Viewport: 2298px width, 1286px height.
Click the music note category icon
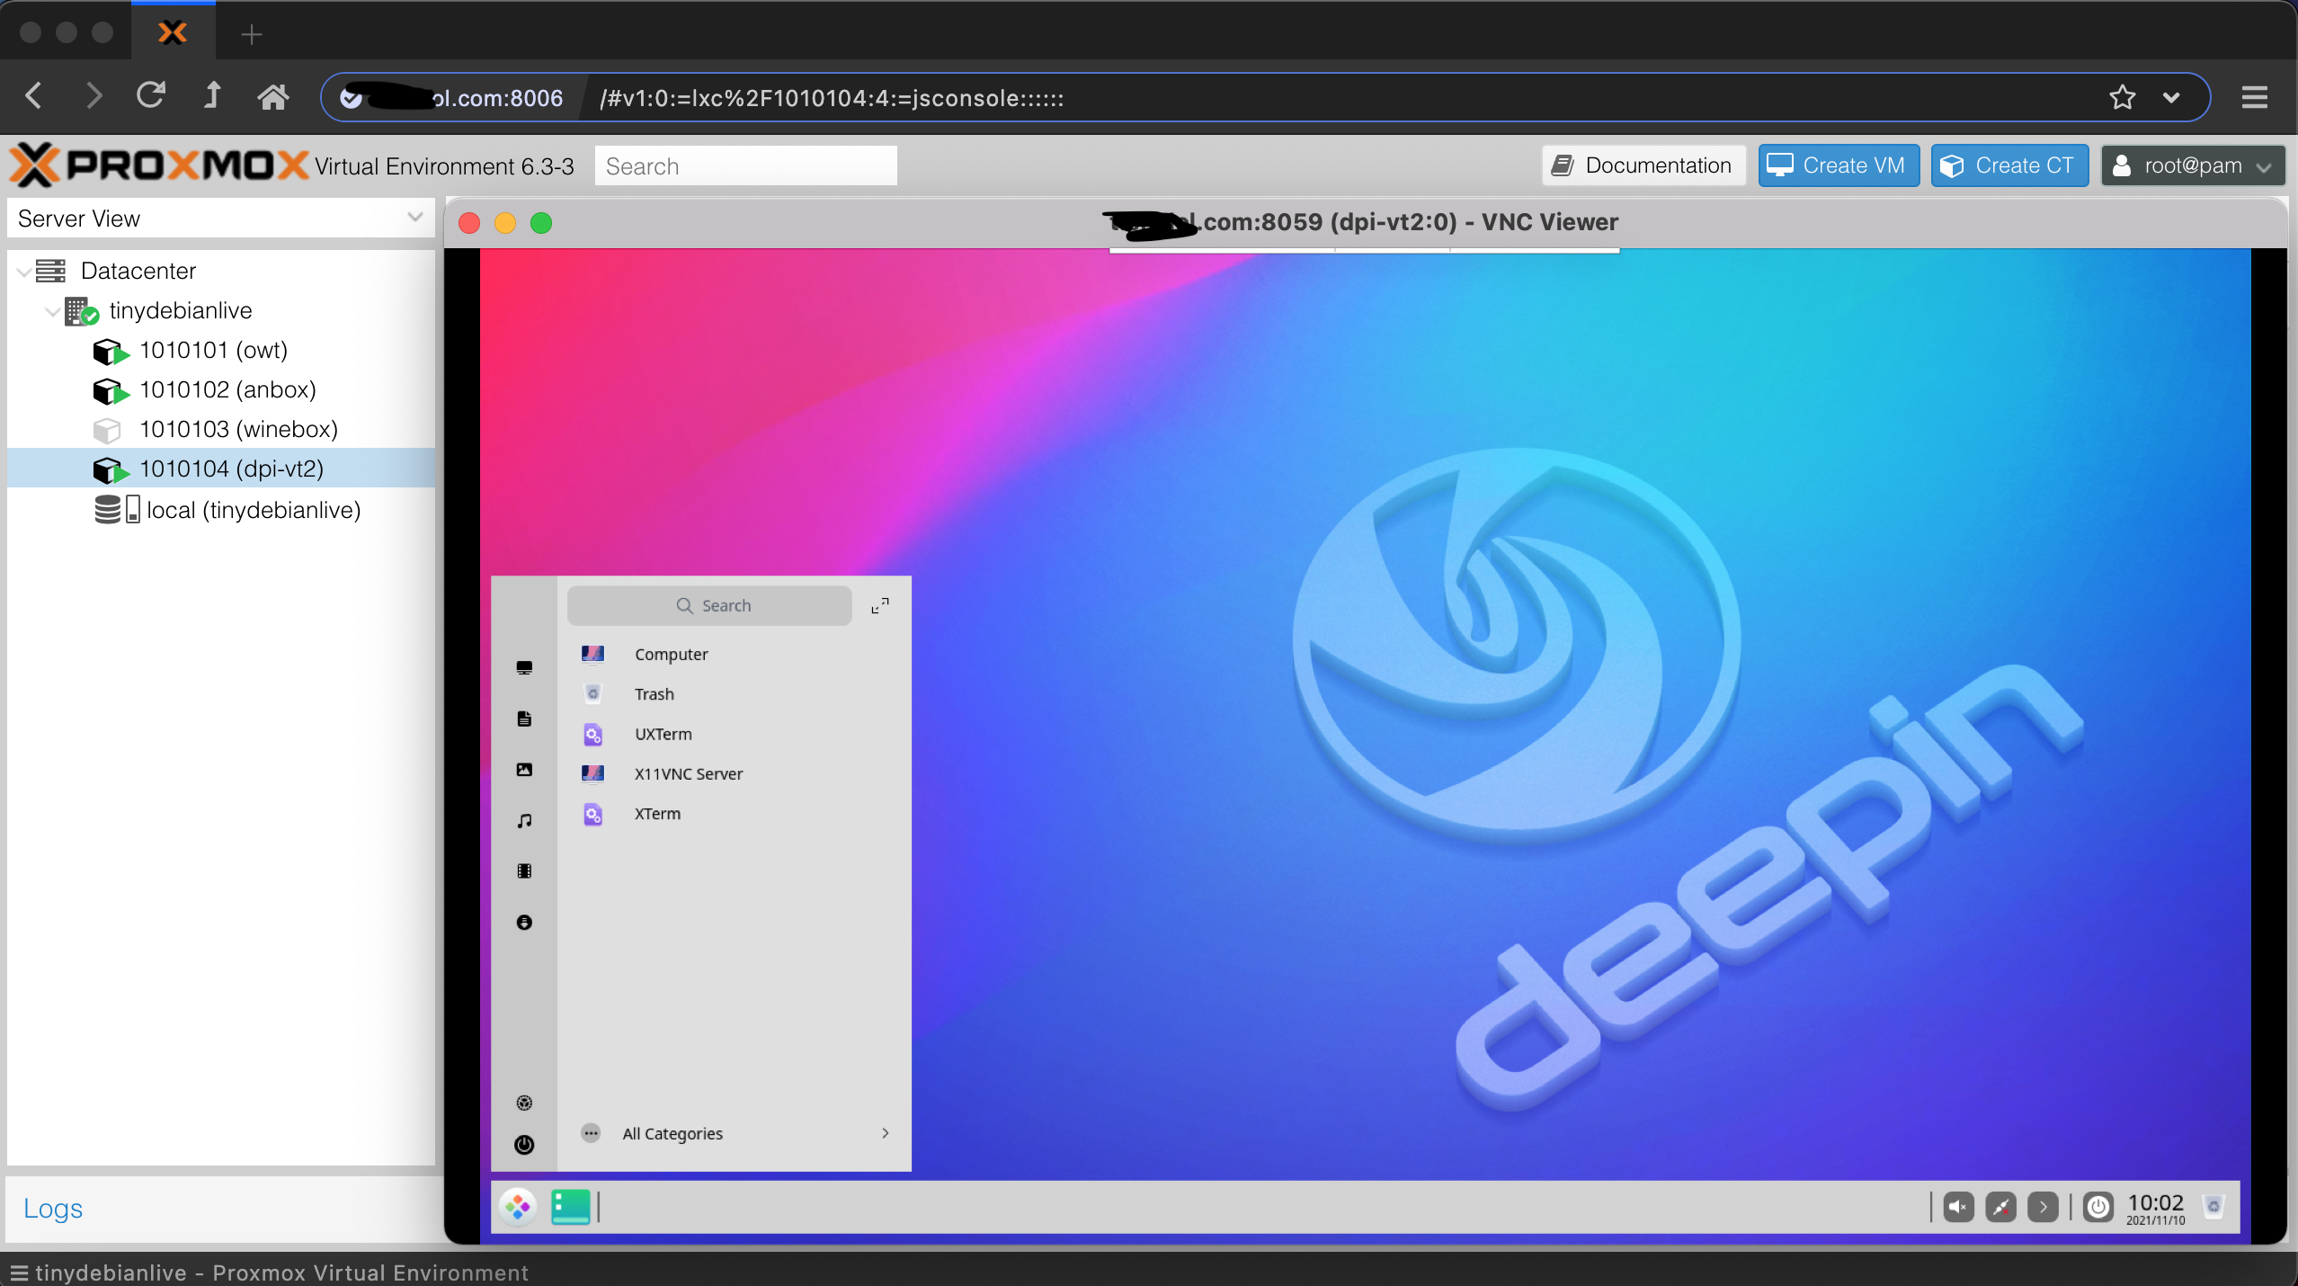524,820
